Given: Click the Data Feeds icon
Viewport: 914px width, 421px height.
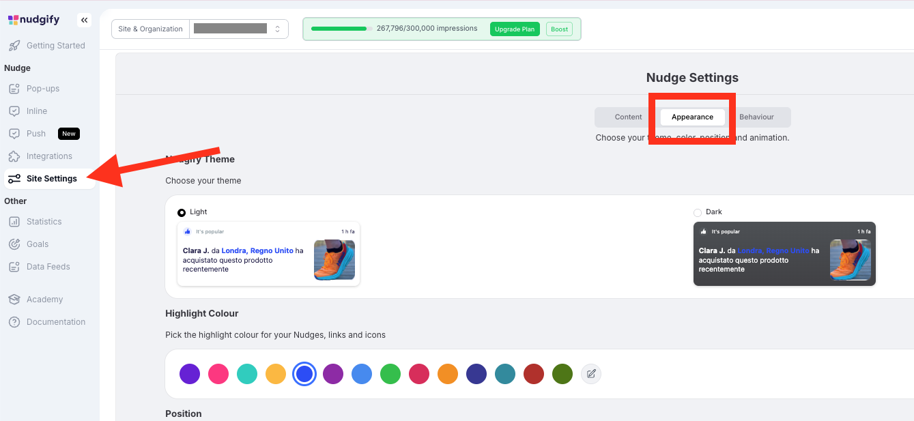Looking at the screenshot, I should pos(14,267).
